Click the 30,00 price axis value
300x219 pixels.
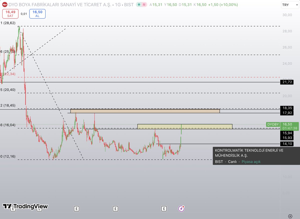[x=287, y=15]
